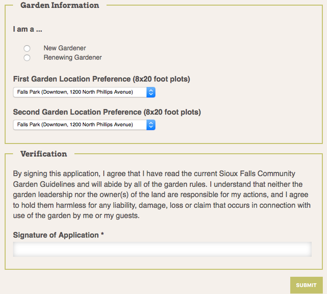Select the New Gardener radio button
Screen dimensions: 327x294
tap(27, 48)
